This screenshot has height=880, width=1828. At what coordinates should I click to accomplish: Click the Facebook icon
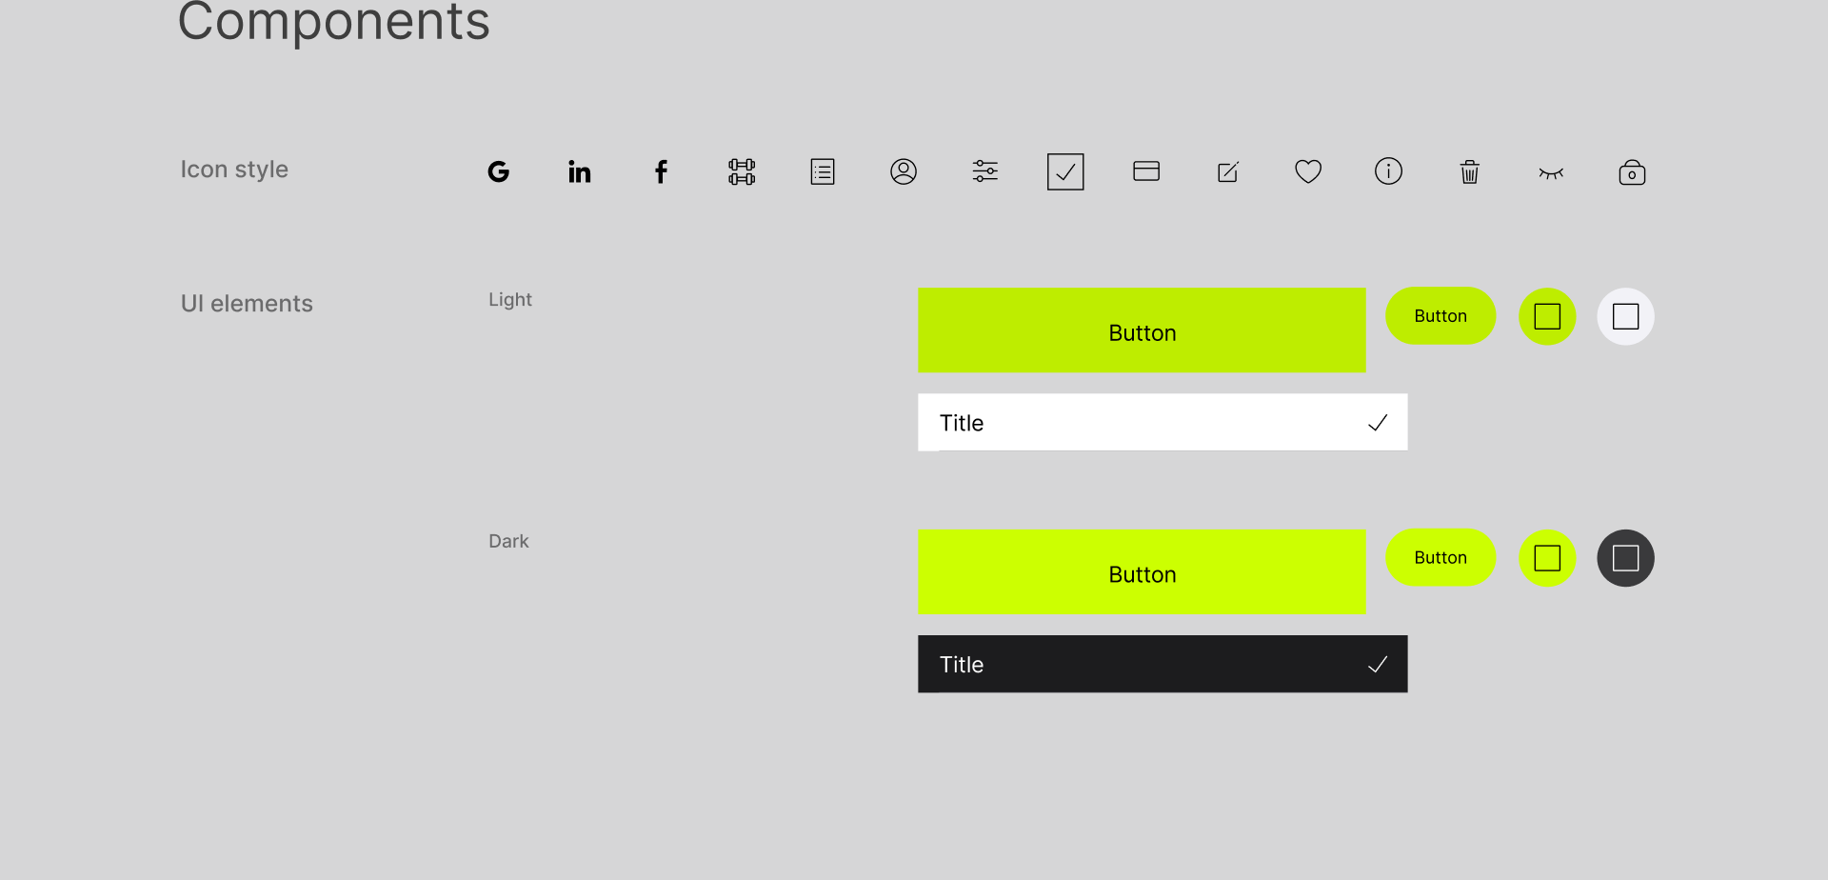pyautogui.click(x=661, y=171)
